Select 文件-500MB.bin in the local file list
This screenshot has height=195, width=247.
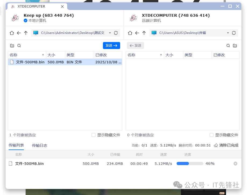point(30,62)
